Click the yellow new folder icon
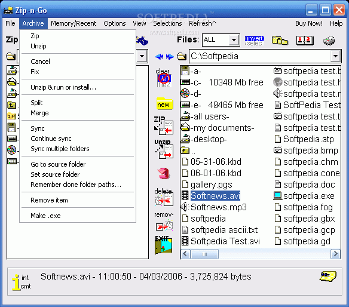 pyautogui.click(x=164, y=104)
